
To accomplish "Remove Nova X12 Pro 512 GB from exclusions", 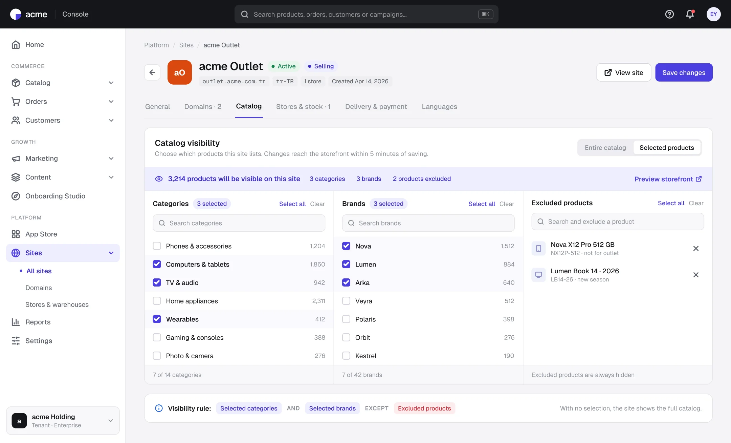I will (696, 249).
